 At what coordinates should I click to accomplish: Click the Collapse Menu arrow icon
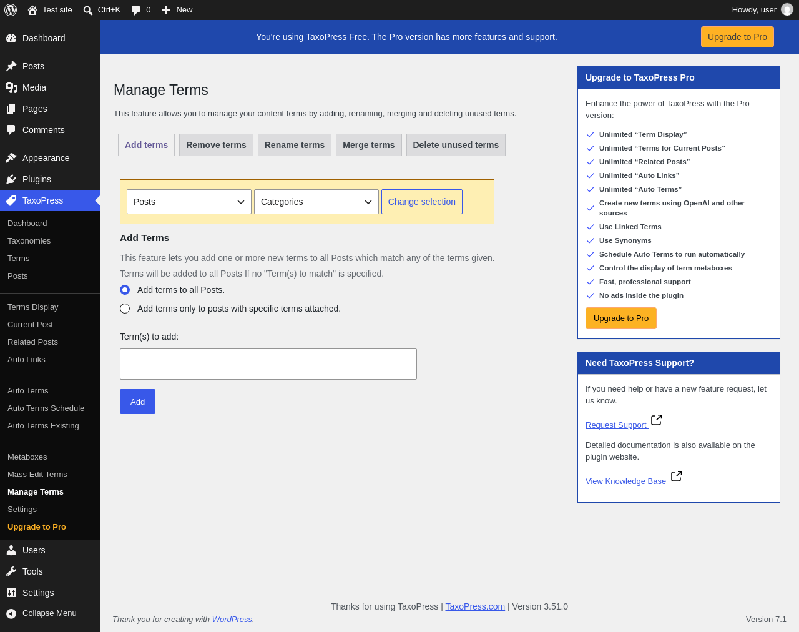tap(11, 613)
